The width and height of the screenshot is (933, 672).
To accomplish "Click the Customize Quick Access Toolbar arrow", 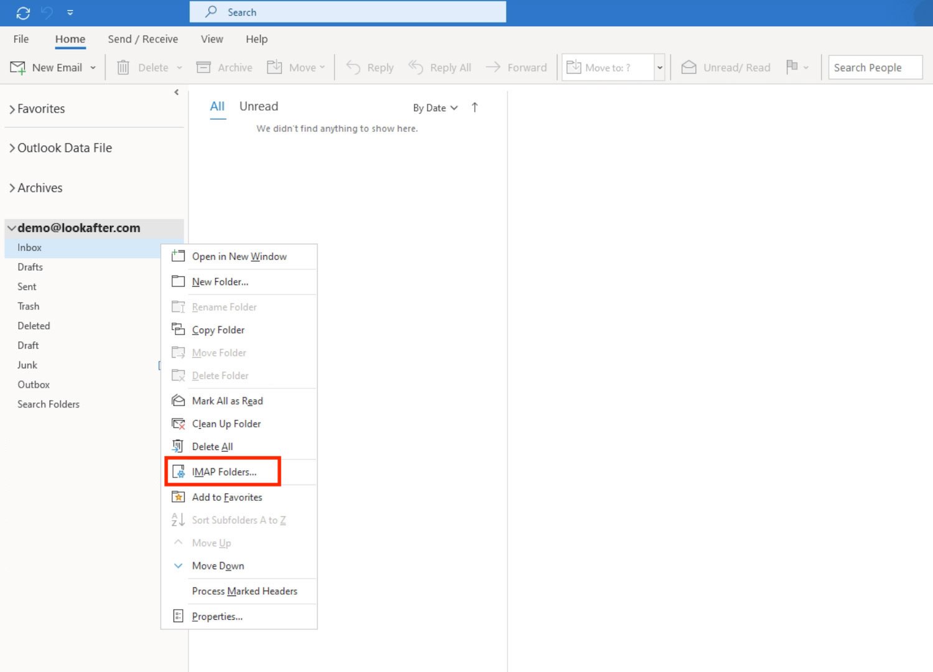I will (x=70, y=12).
